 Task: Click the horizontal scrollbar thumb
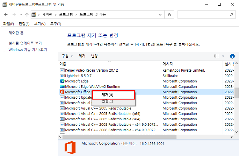point(119,137)
